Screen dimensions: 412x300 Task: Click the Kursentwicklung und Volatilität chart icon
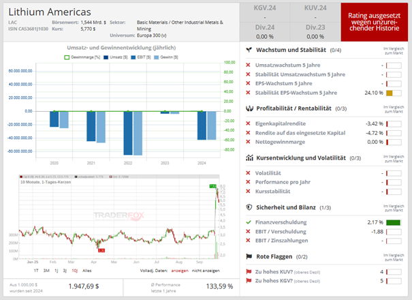point(249,158)
